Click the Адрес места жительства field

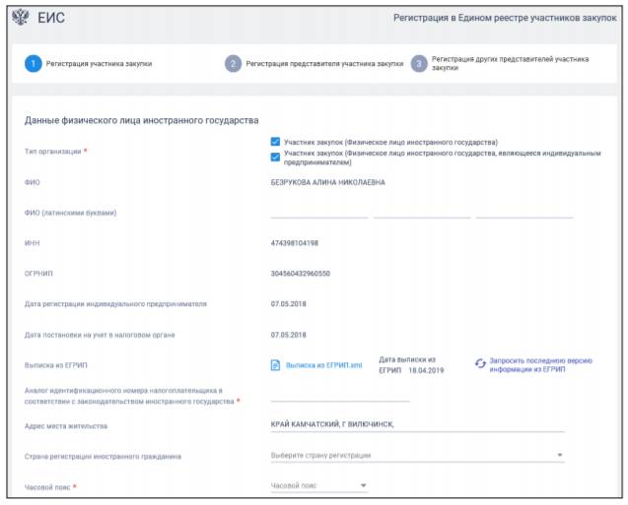416,424
